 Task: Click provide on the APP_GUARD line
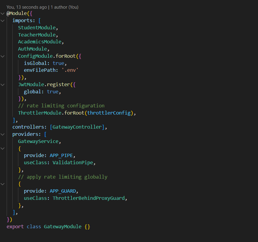[34, 191]
